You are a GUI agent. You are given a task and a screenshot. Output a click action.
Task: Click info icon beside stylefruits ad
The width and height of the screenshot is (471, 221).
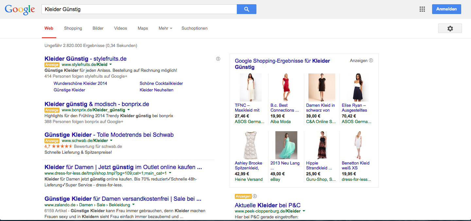click(x=218, y=59)
